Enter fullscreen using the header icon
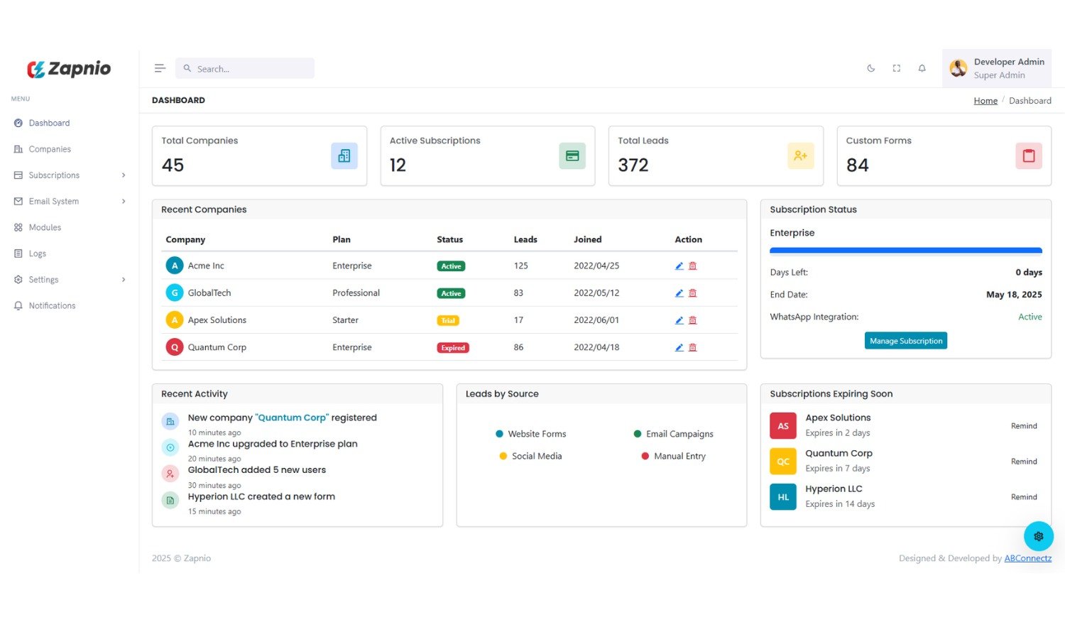 point(897,68)
